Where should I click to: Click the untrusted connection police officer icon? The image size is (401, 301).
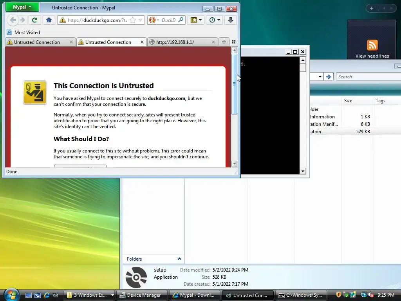tap(35, 92)
